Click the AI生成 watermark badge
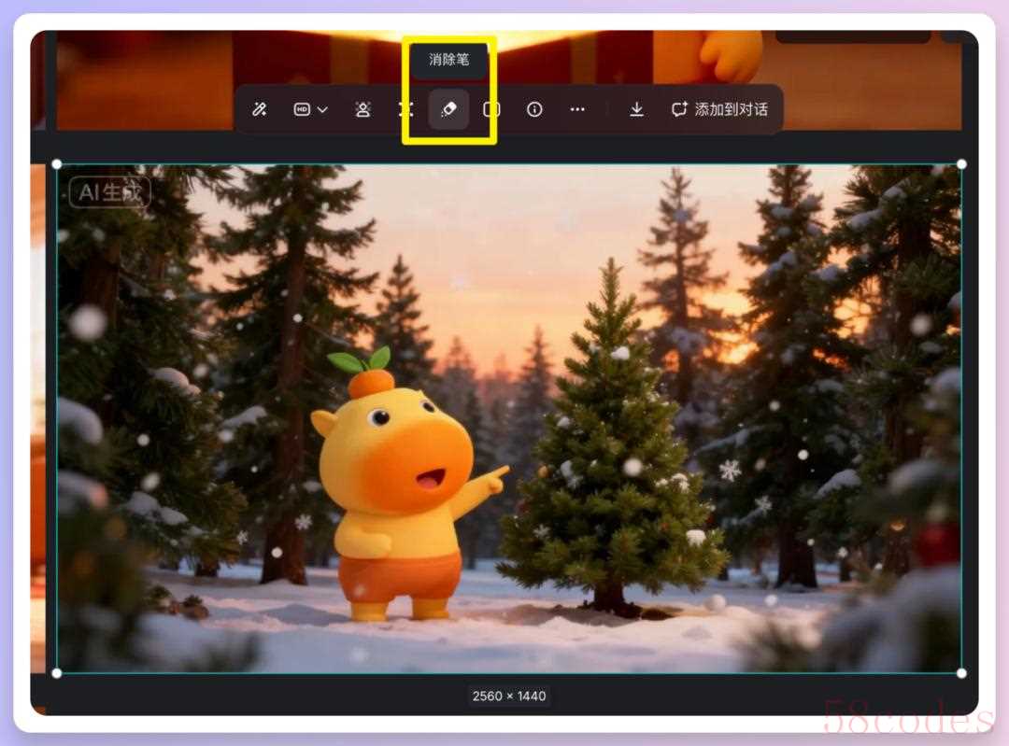Screen dimensions: 1009x746 (109, 192)
